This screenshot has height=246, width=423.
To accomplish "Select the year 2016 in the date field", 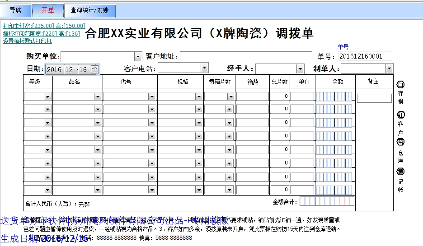I will click(x=54, y=70).
